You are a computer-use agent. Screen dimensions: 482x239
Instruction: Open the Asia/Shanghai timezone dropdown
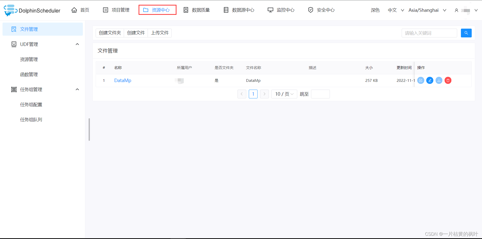pos(427,10)
